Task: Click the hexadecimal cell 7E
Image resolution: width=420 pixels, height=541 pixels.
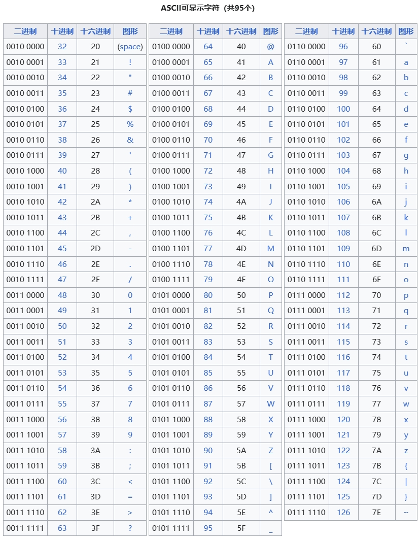Action: point(376,513)
